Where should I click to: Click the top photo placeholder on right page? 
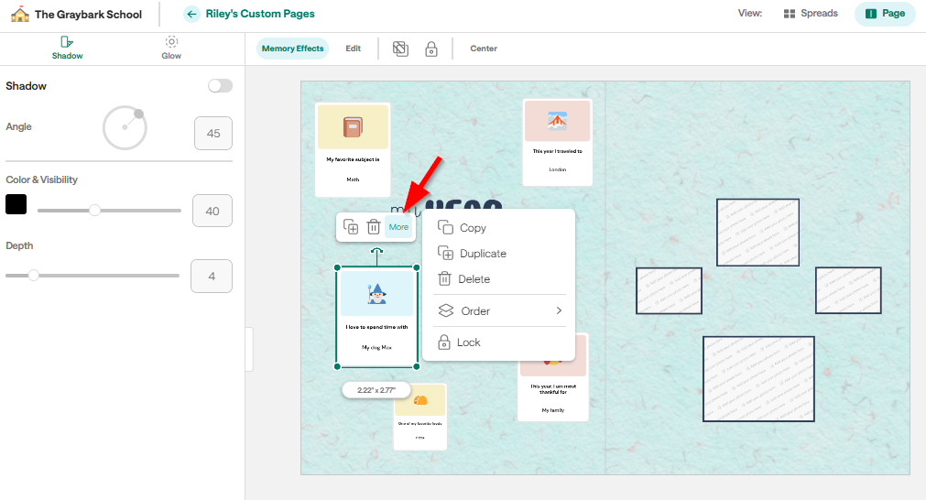point(757,233)
